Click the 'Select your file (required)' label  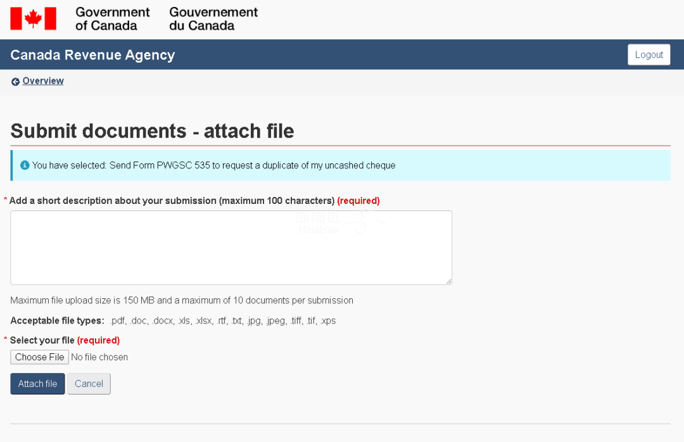click(x=65, y=340)
